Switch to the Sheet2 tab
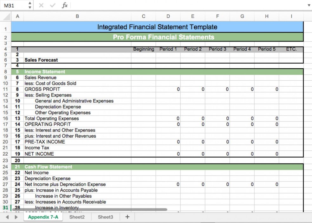 [x=77, y=217]
